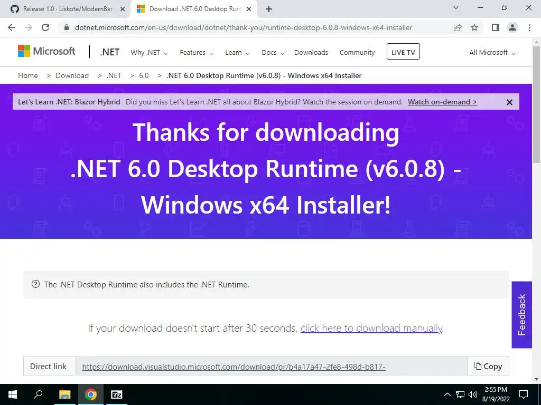541x405 pixels.
Task: Click the 6.0 breadcrumb
Action: click(144, 75)
